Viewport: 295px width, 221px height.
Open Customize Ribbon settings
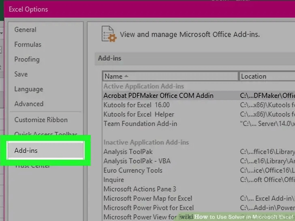41,120
